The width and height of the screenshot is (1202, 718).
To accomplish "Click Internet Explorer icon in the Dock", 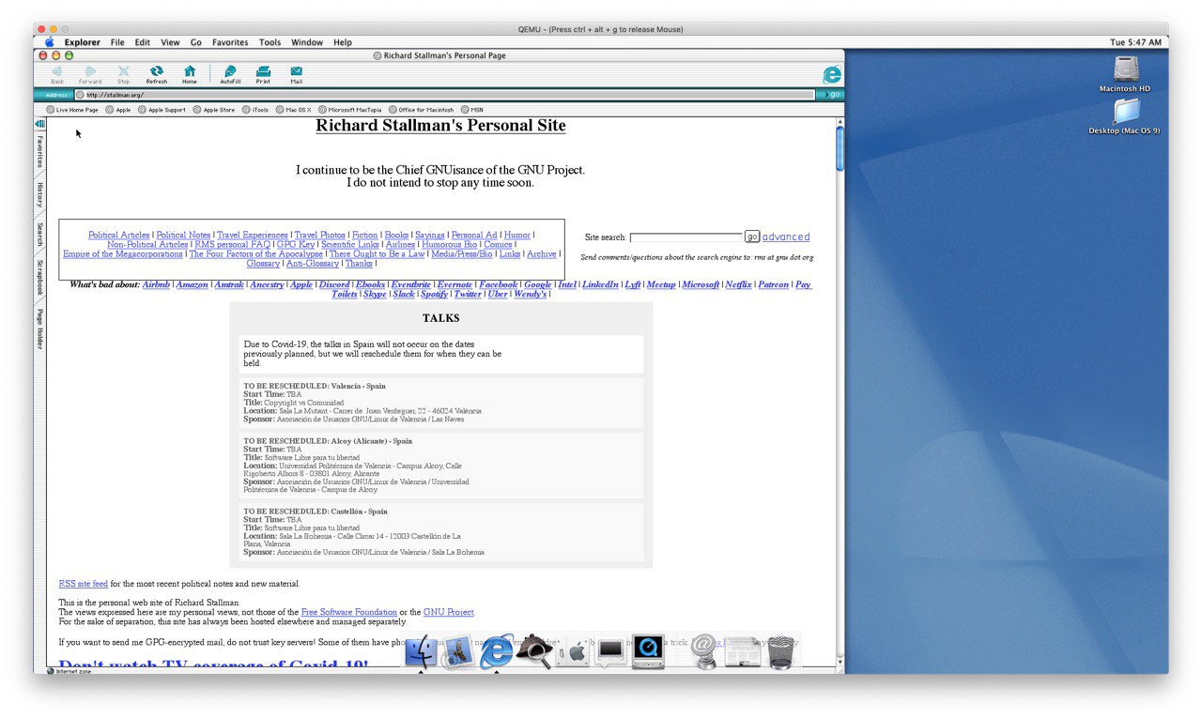I will [496, 651].
